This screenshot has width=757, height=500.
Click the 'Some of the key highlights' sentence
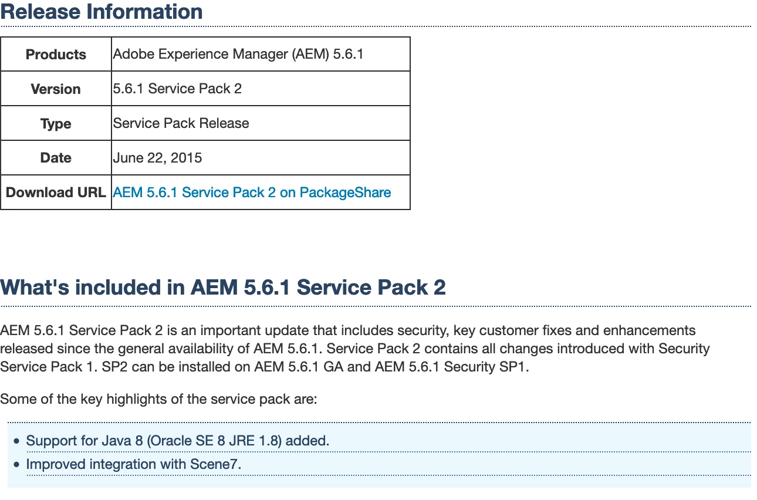click(x=158, y=400)
